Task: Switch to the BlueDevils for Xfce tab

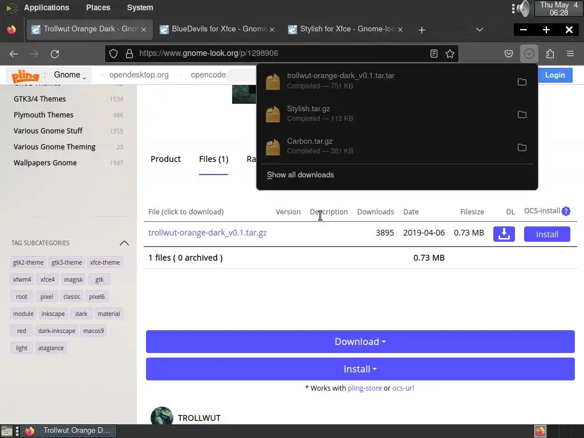Action: click(x=218, y=30)
